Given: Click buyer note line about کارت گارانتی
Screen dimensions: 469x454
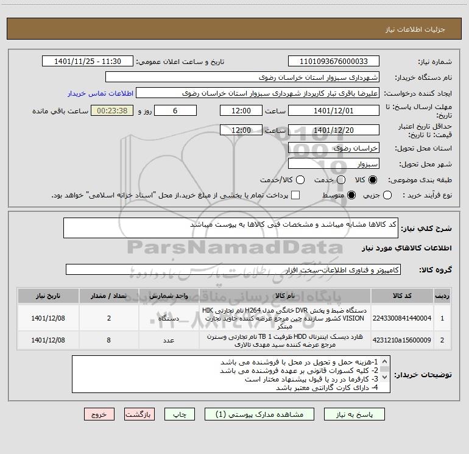Looking at the screenshot, I should point(327,388).
